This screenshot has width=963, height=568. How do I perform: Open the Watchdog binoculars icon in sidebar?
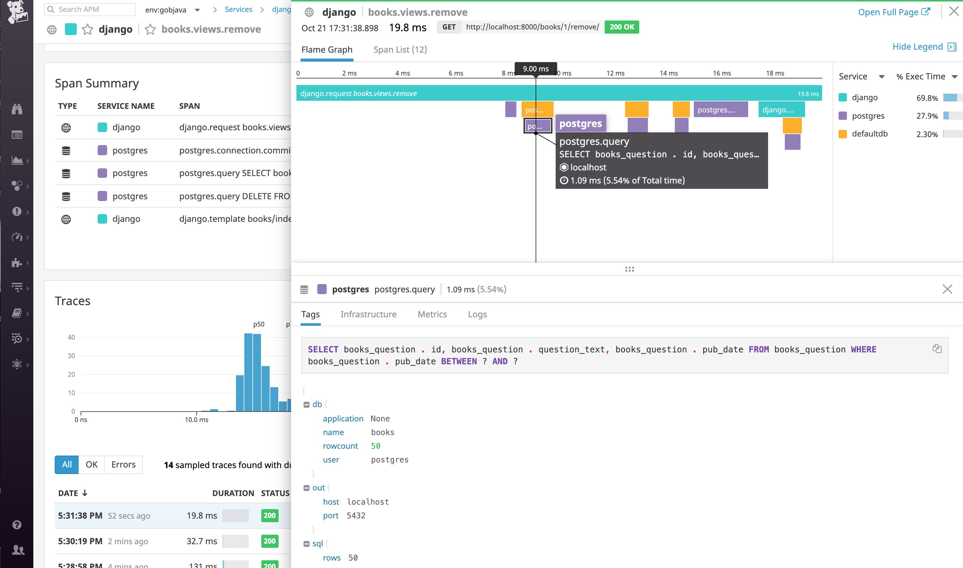[17, 109]
